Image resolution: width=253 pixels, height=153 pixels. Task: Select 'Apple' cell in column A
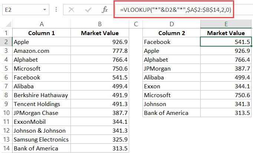(42, 42)
